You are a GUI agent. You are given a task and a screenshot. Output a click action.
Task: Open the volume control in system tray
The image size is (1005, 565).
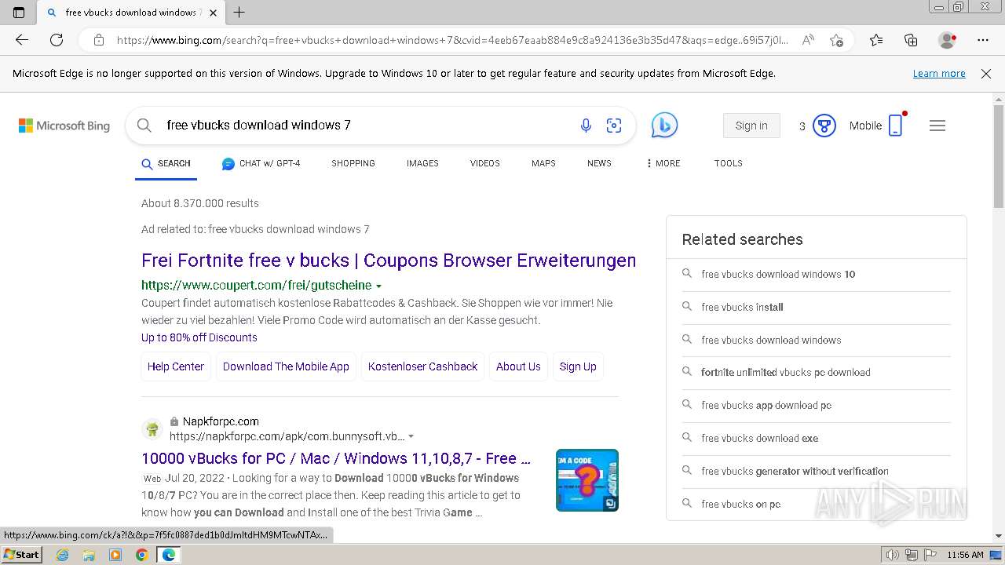[893, 555]
